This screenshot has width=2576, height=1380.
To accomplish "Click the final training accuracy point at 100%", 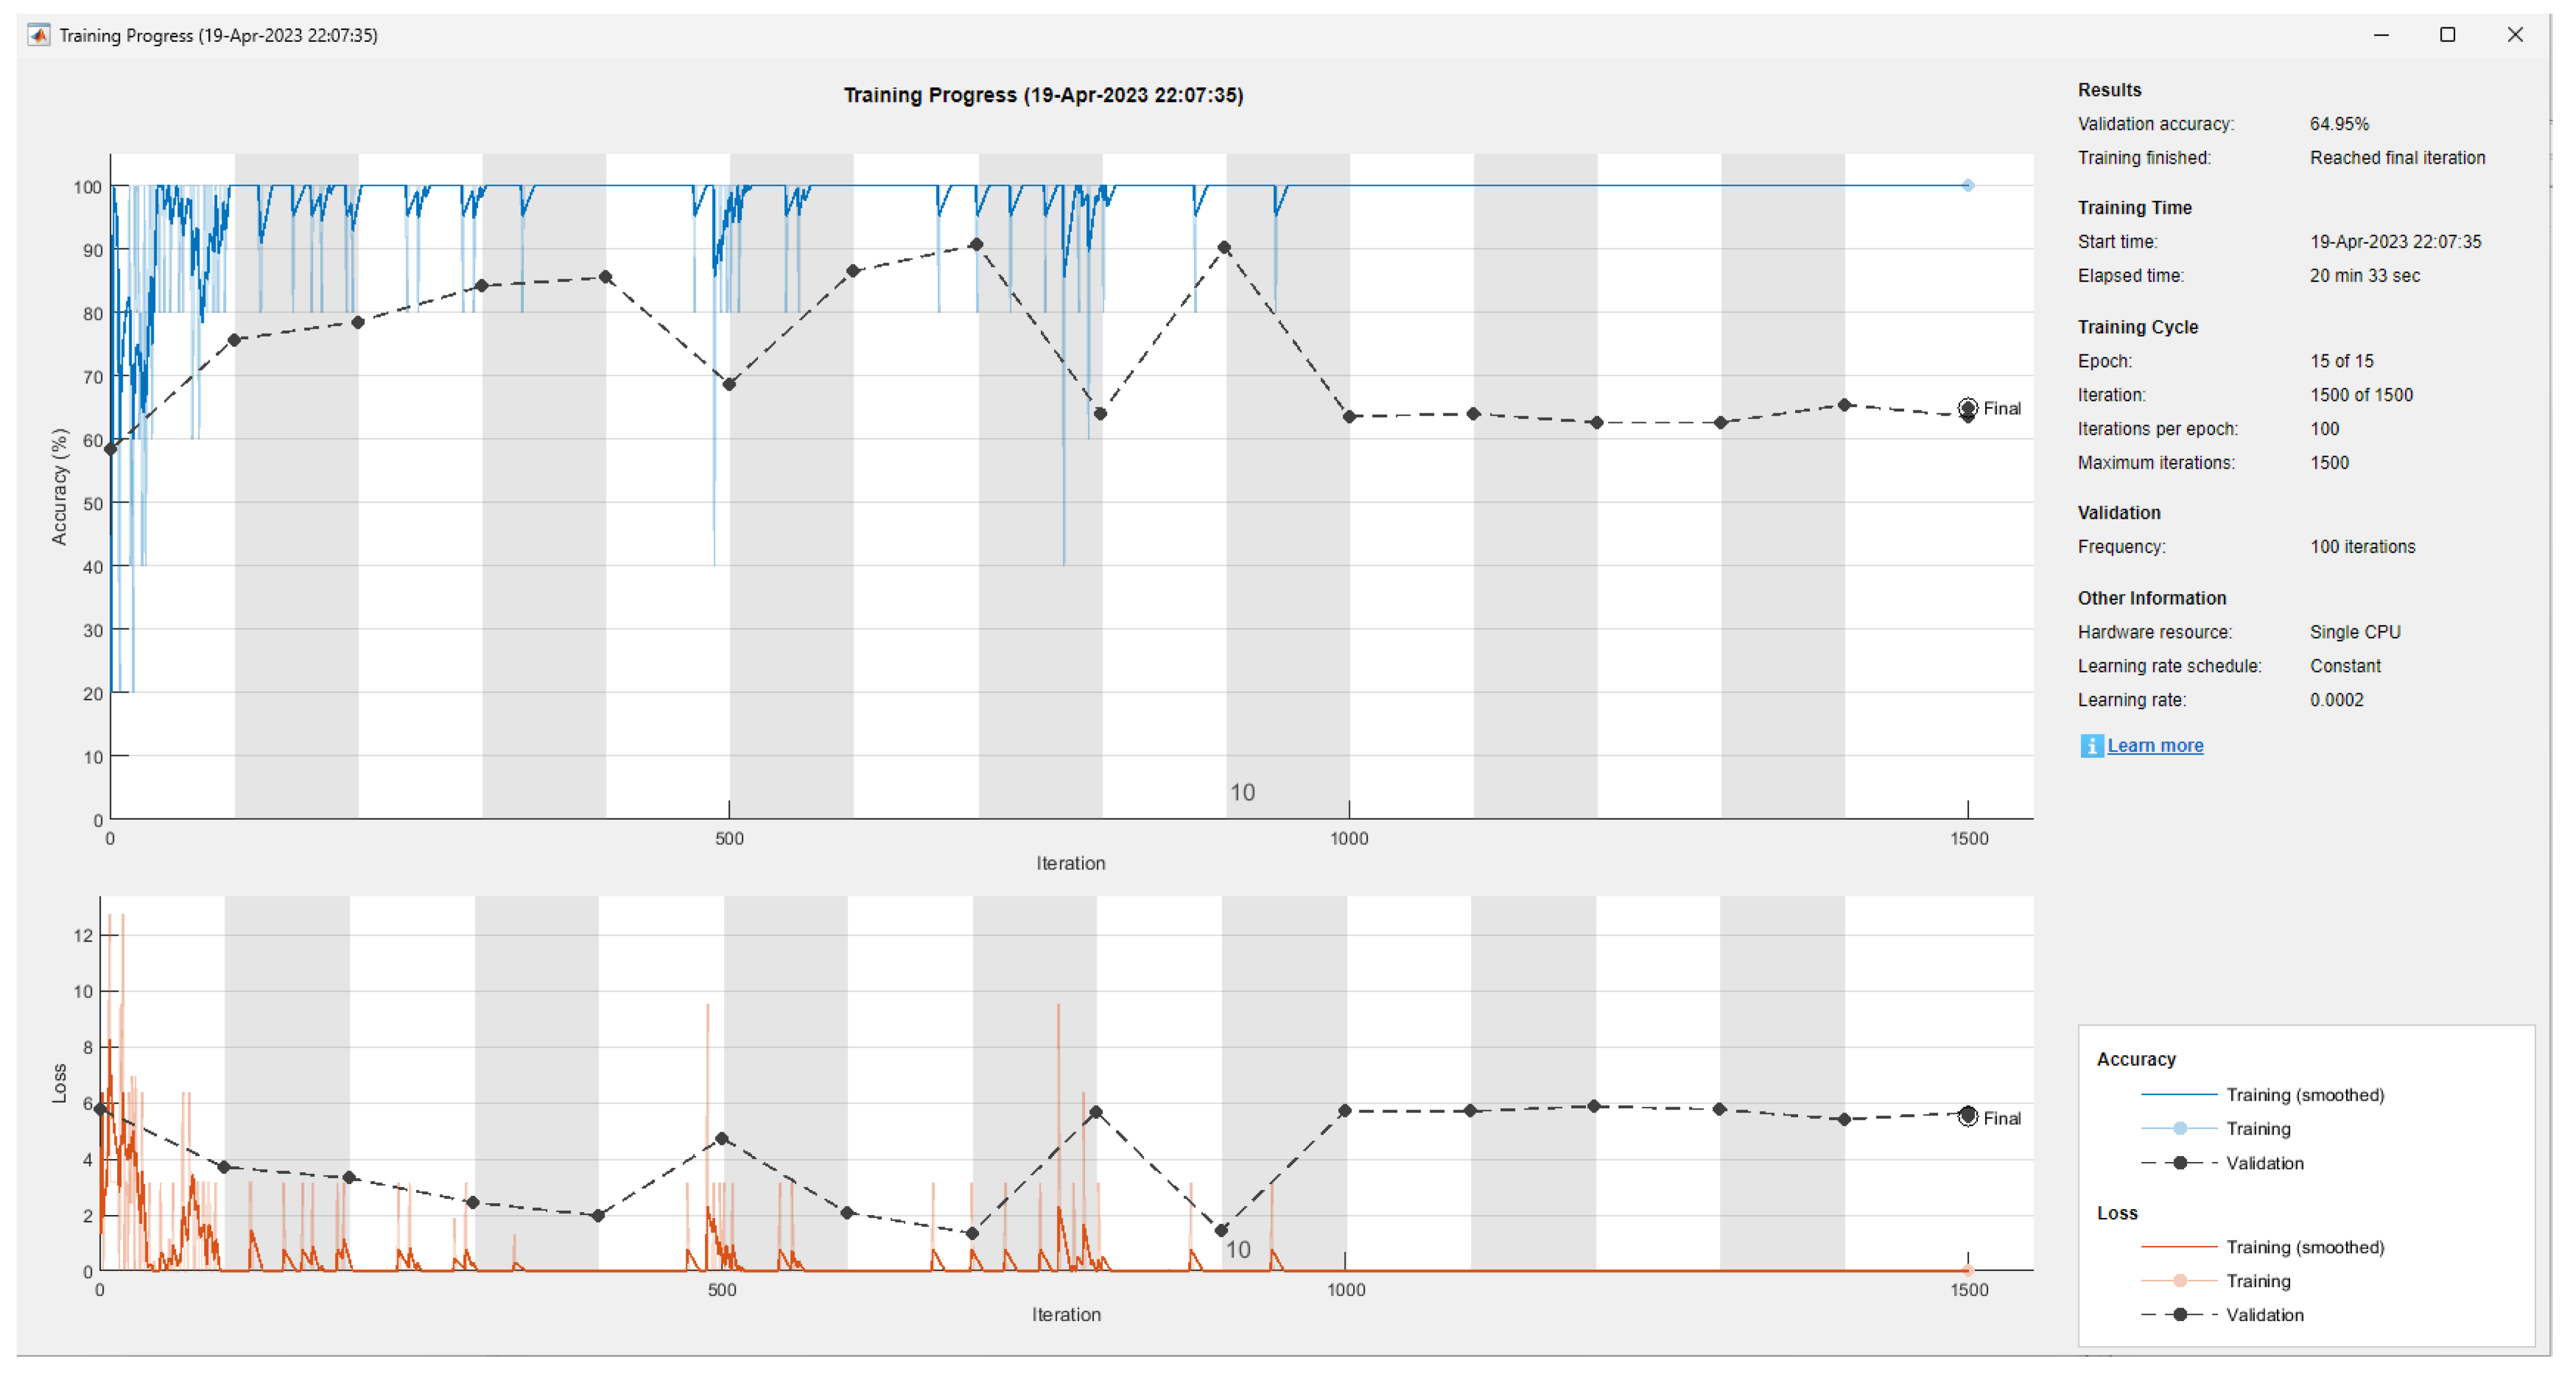I will tap(1968, 186).
